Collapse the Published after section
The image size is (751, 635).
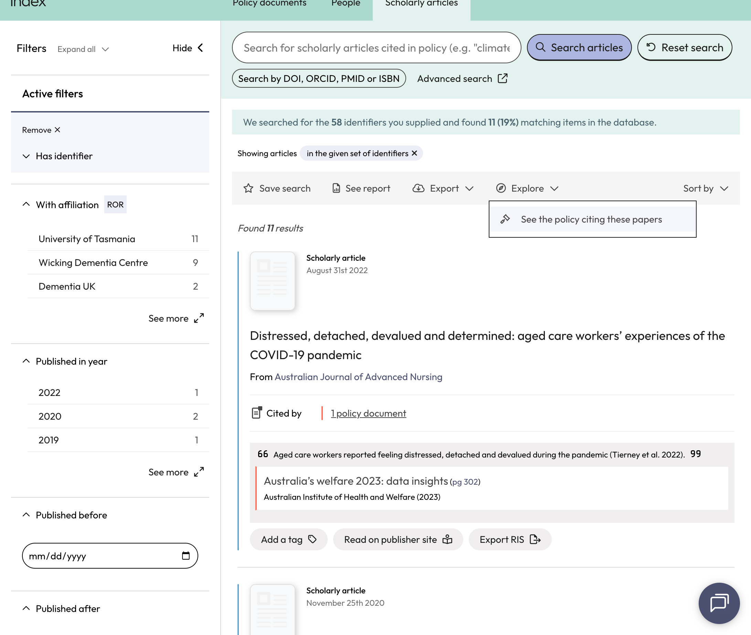61,609
